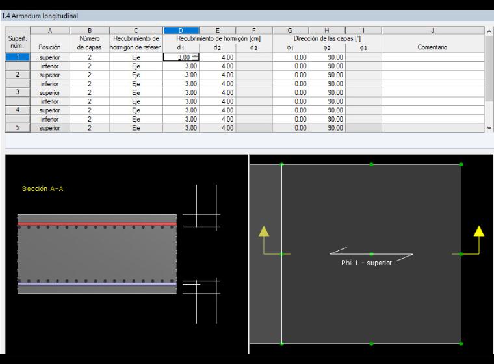Click 'Sección A-A' label in section view

click(x=42, y=188)
